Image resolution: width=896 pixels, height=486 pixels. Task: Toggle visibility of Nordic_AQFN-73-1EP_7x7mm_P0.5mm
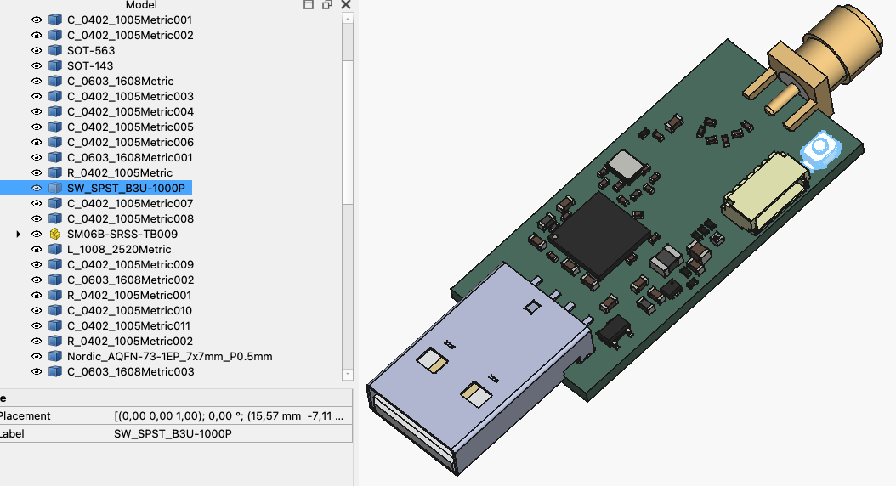point(37,356)
